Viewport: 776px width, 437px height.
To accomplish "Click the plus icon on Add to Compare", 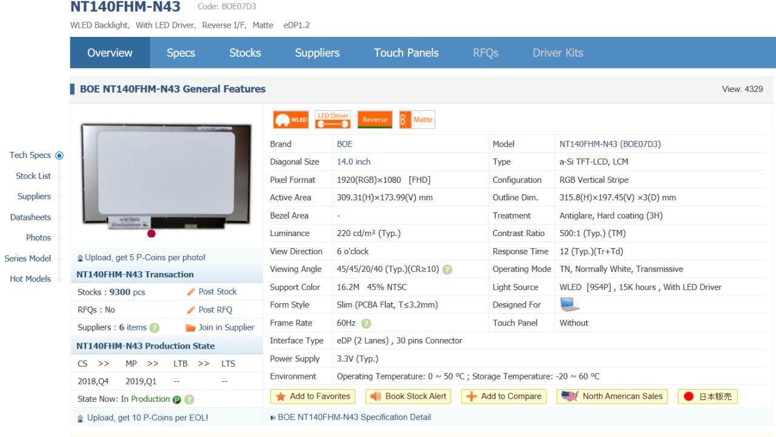I will click(x=472, y=396).
